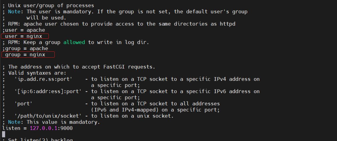337x141 pixels.
Task: Click the highlighted 'user = nginx' line
Action: click(25, 36)
